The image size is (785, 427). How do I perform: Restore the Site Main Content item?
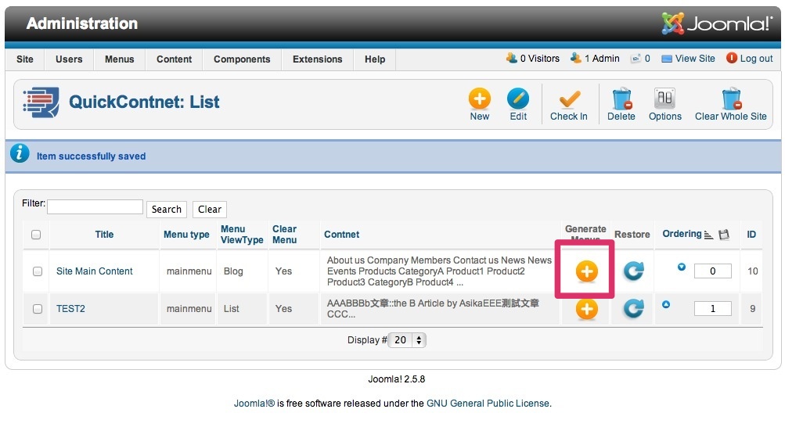point(633,271)
